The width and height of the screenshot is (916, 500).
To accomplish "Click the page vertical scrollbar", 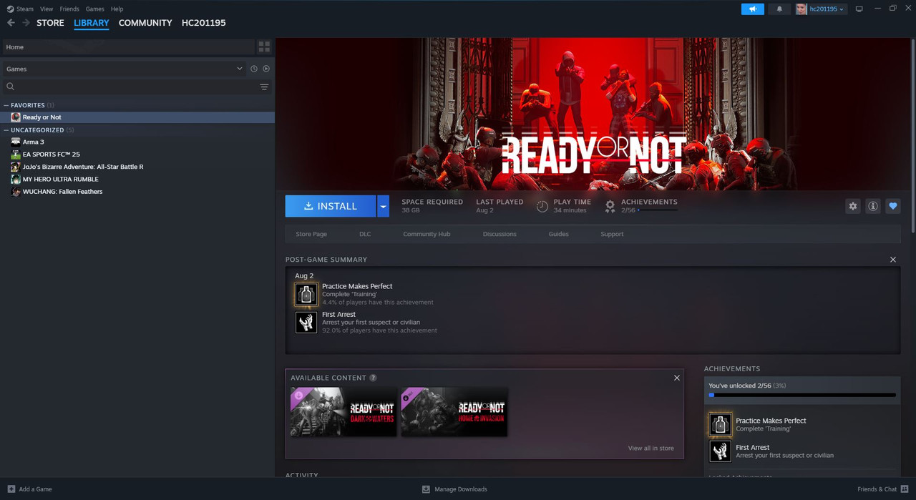I will coord(912,134).
